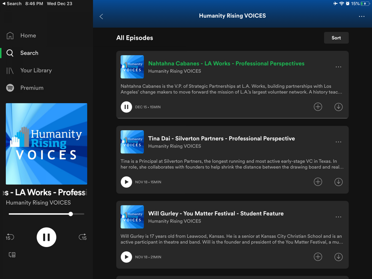The image size is (372, 279).
Task: Tap the Nahtahna Cabanes episode thumbnail
Action: click(x=132, y=67)
